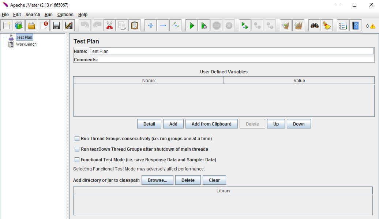Viewport: 379px width, 219px height.
Task: Click the Comments input field
Action: pyautogui.click(x=236, y=59)
